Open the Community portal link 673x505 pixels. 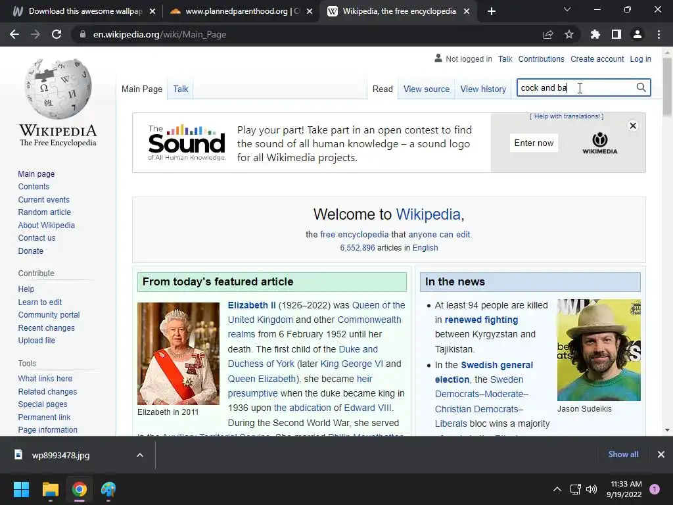pos(49,315)
